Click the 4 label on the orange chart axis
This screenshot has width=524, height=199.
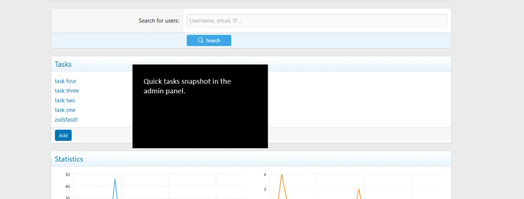265,174
